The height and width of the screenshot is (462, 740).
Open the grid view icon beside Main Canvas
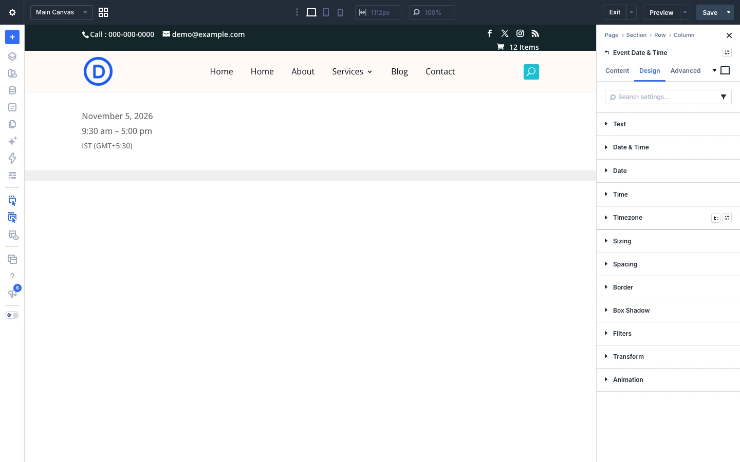103,12
